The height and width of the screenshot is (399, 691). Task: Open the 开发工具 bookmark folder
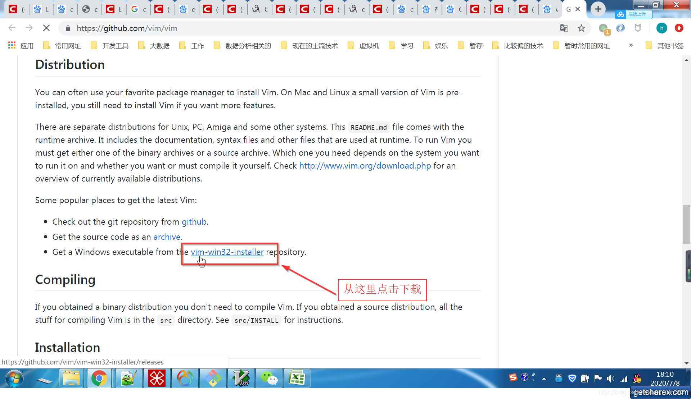115,46
